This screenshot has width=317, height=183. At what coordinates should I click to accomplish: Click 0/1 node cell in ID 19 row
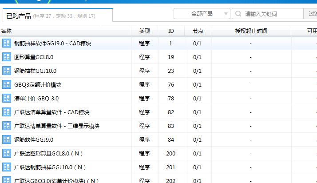pyautogui.click(x=197, y=57)
